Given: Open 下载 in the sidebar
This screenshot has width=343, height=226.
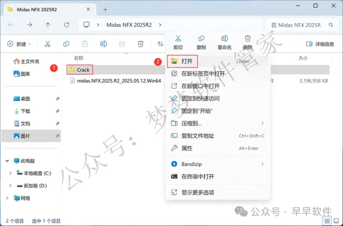Looking at the screenshot, I should [x=22, y=111].
